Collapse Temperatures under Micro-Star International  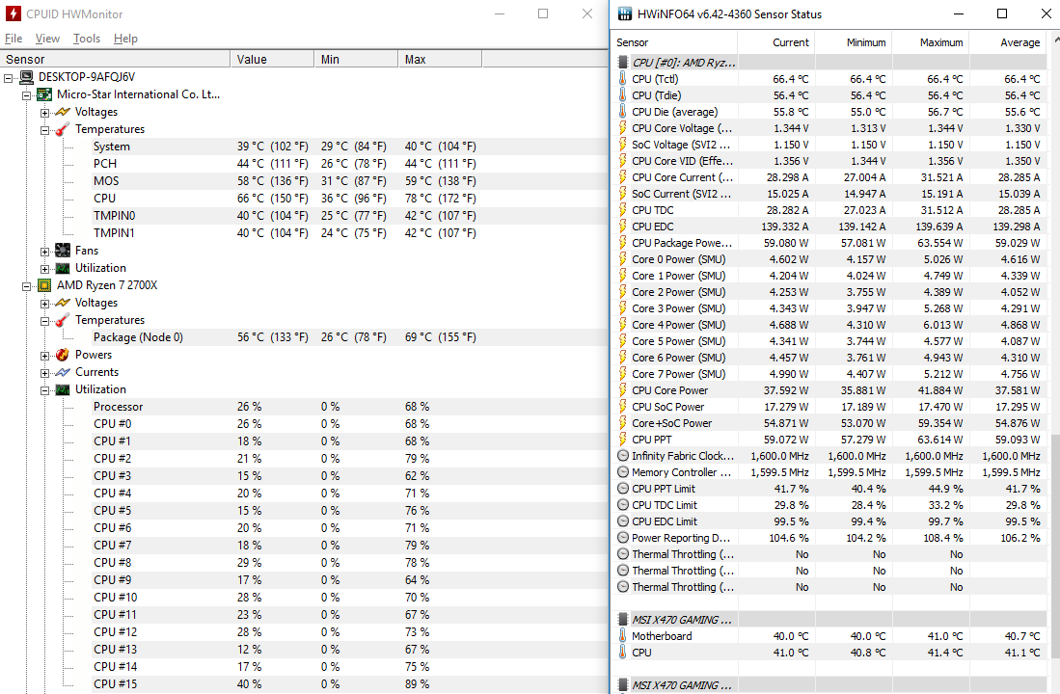click(x=44, y=130)
